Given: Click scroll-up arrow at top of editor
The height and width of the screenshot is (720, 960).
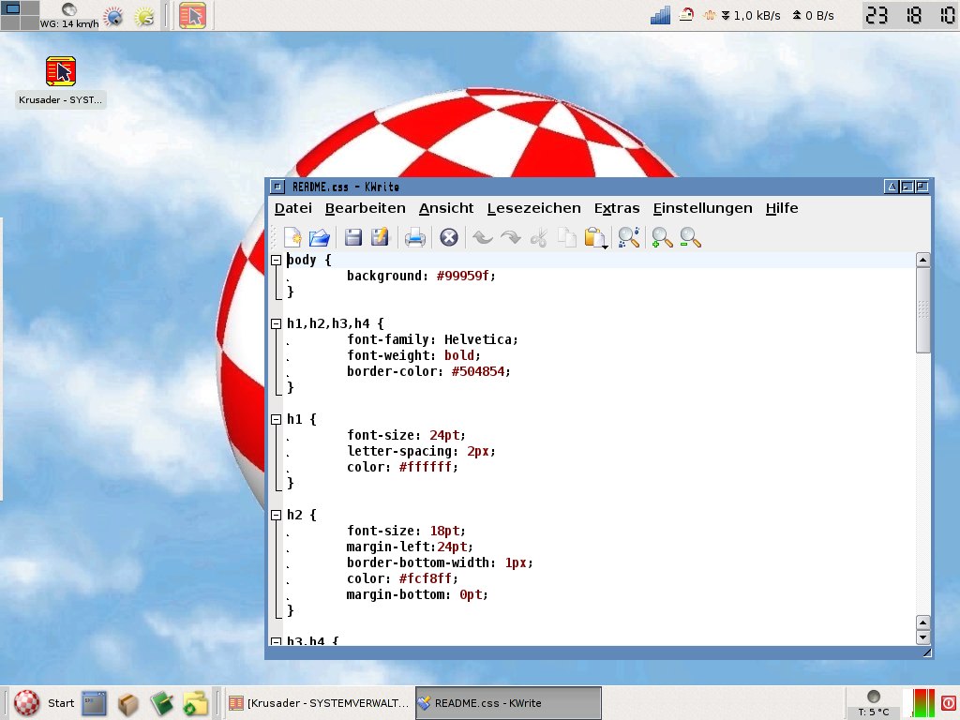Looking at the screenshot, I should [923, 260].
